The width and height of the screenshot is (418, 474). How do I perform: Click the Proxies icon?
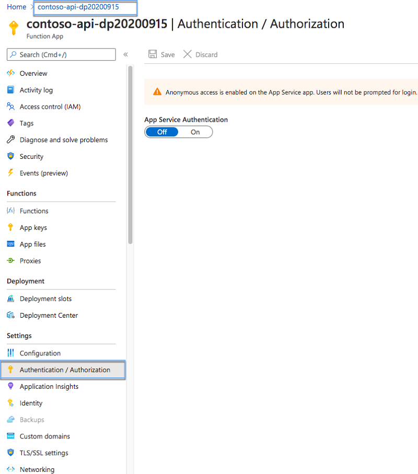[x=11, y=261]
